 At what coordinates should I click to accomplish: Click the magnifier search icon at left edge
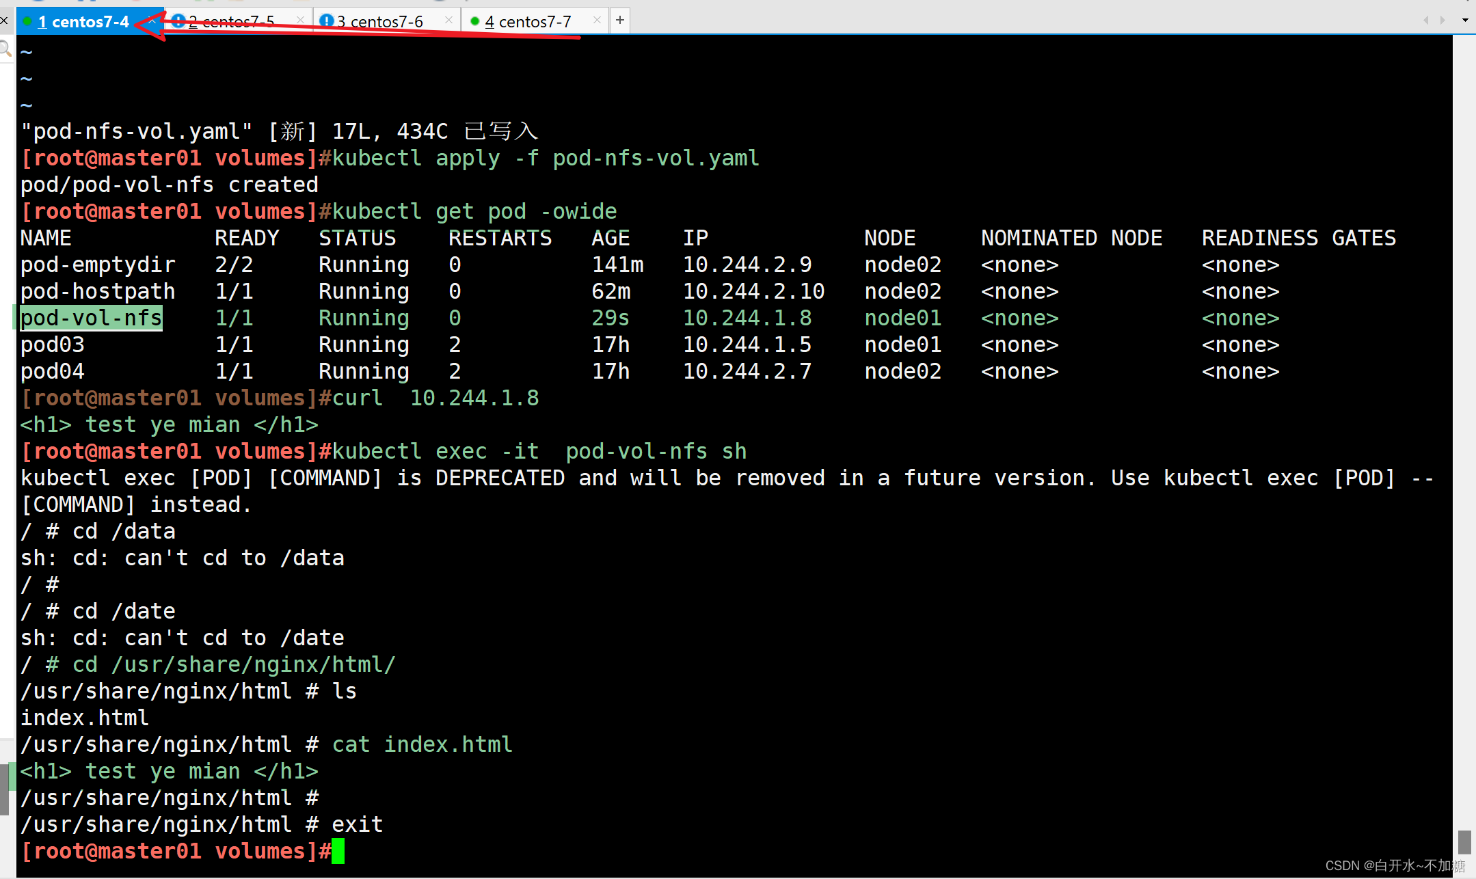[x=5, y=49]
